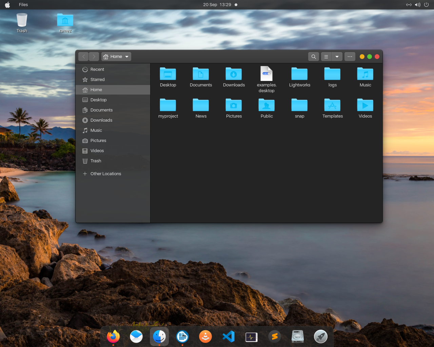Launch VLC media player from the dock

205,336
